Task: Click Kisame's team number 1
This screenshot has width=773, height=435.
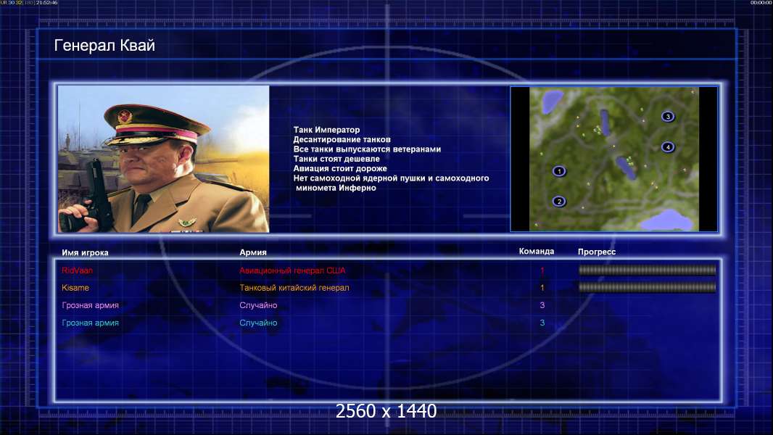Action: click(542, 288)
